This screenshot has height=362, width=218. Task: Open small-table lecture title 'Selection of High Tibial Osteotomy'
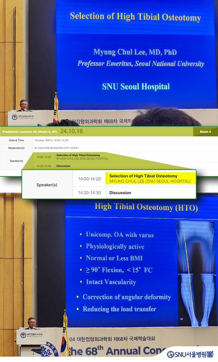point(78,155)
